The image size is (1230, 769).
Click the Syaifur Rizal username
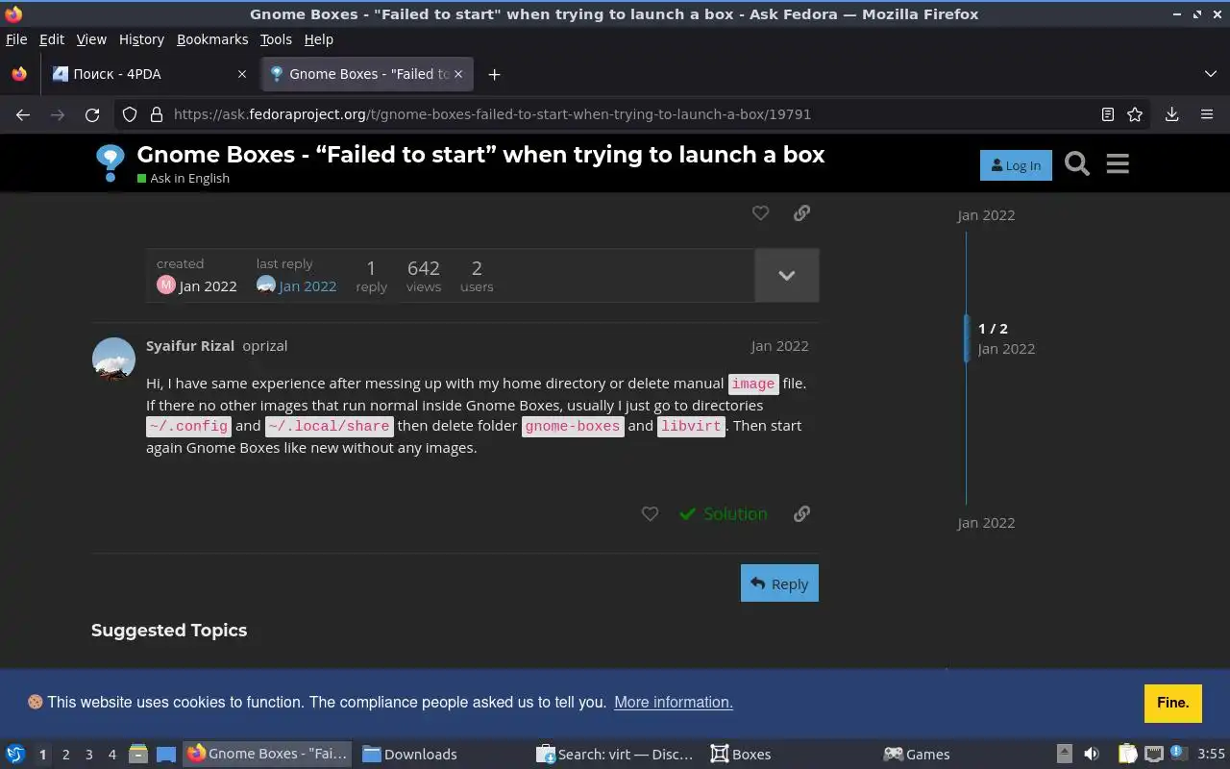190,346
